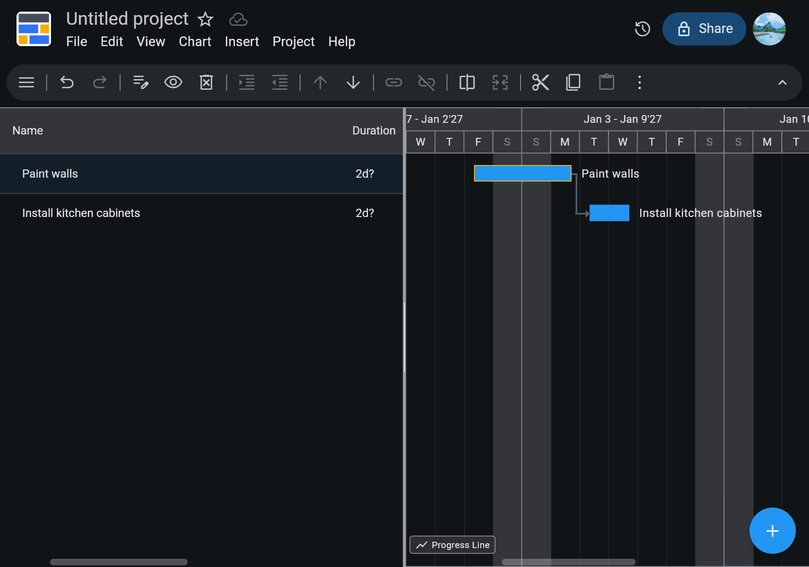Select the Install kitchen cabinets Gantt bar
This screenshot has width=809, height=567.
[x=609, y=213]
